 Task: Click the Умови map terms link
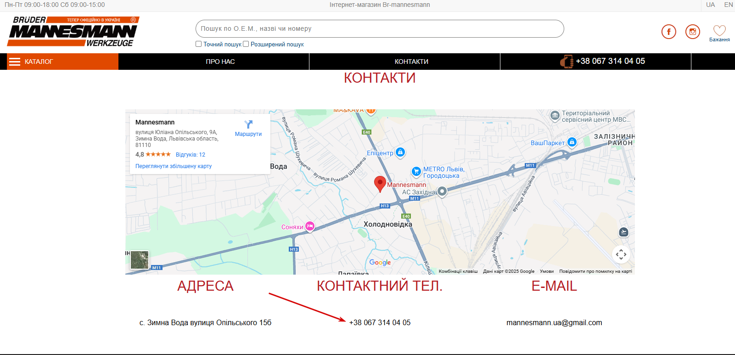547,271
